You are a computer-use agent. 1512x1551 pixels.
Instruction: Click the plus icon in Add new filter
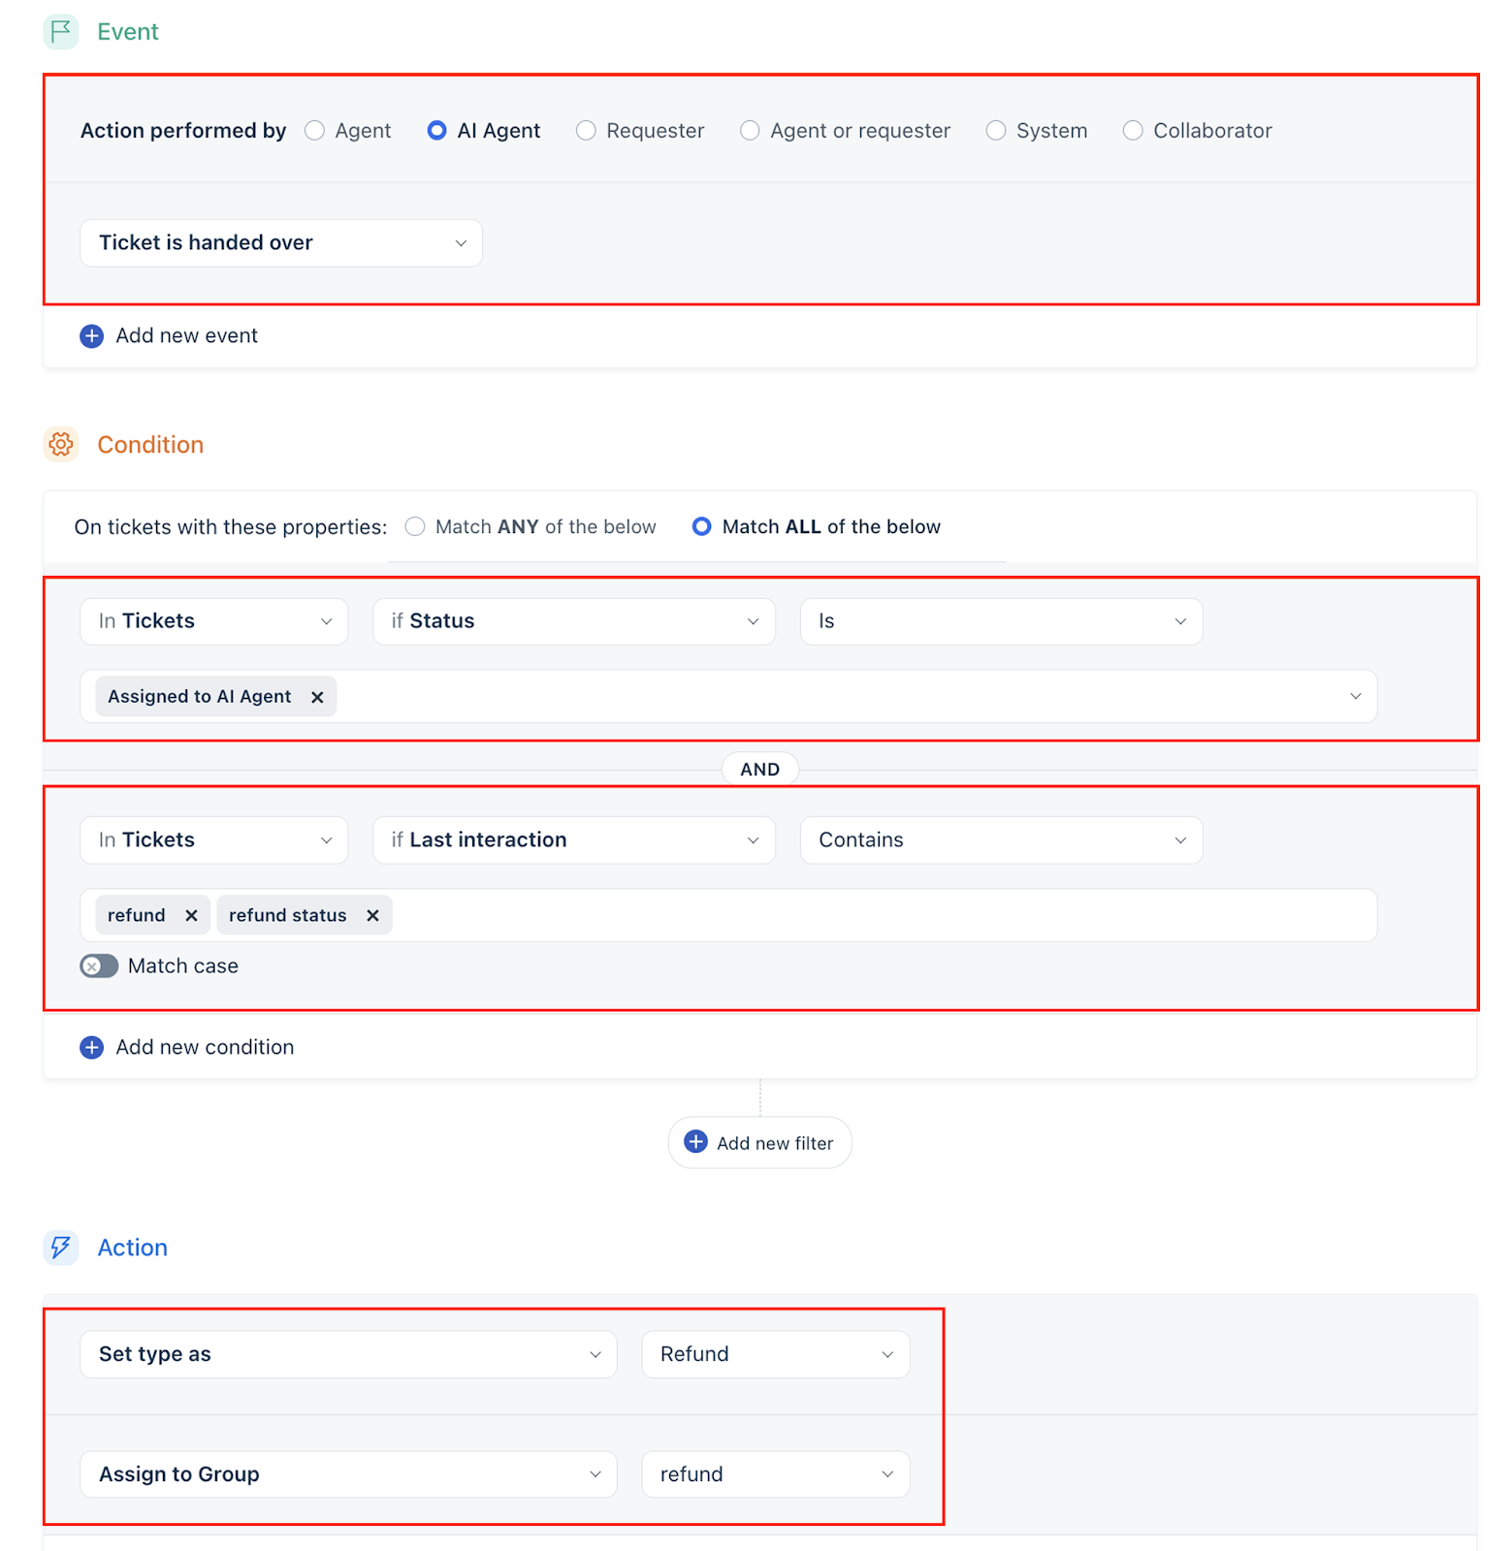point(696,1142)
